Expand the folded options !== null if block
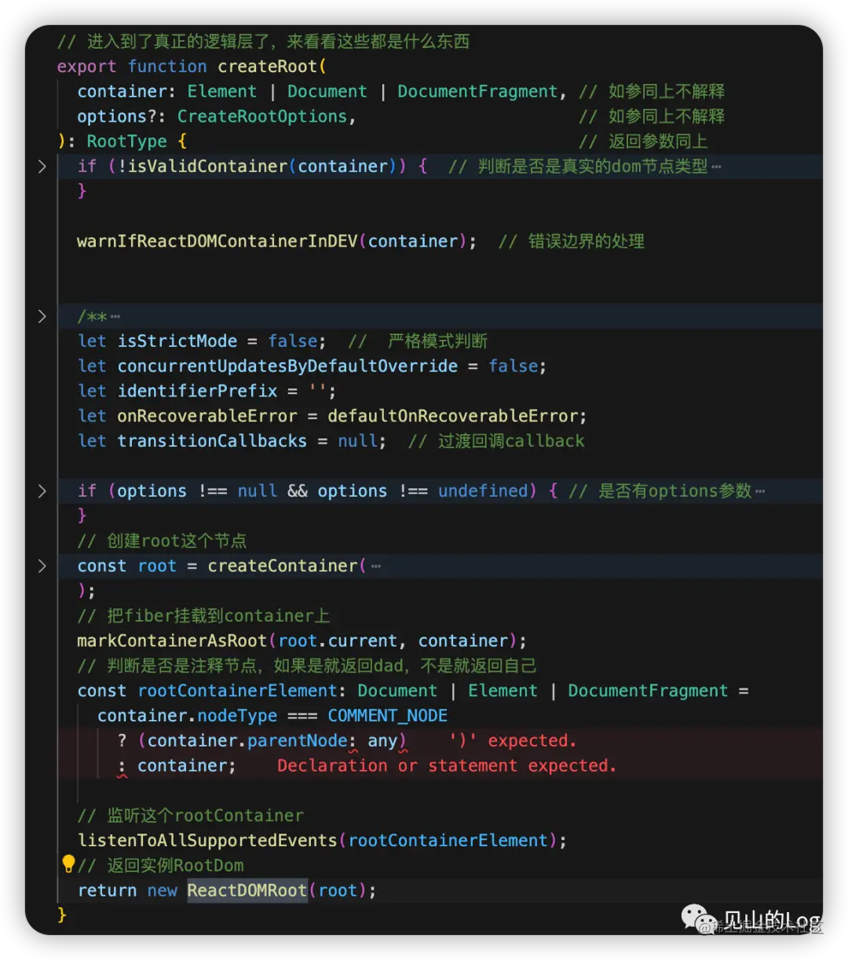This screenshot has width=848, height=960. pos(42,491)
